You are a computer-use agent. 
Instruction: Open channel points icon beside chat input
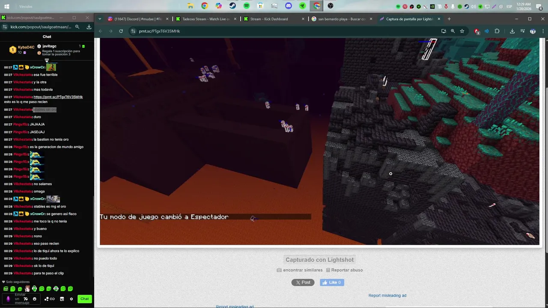50,299
